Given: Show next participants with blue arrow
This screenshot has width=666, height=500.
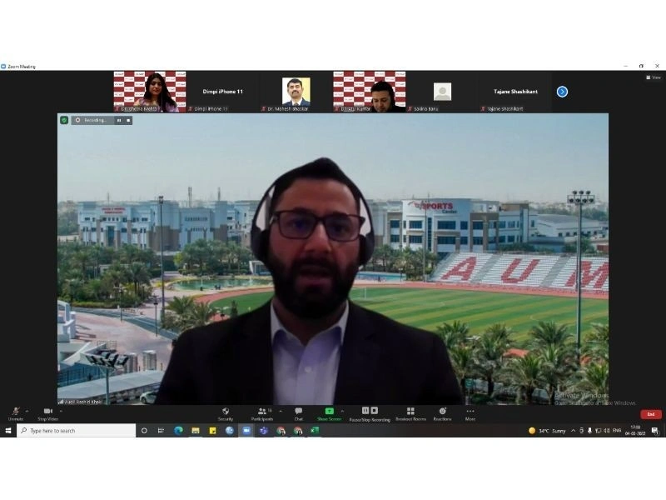Looking at the screenshot, I should pyautogui.click(x=563, y=92).
